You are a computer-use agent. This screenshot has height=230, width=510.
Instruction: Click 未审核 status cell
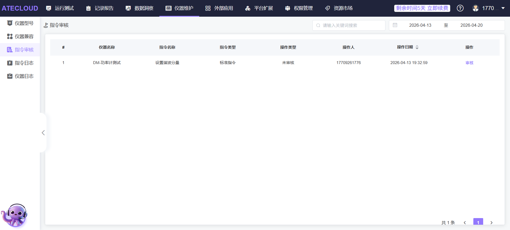pos(288,63)
